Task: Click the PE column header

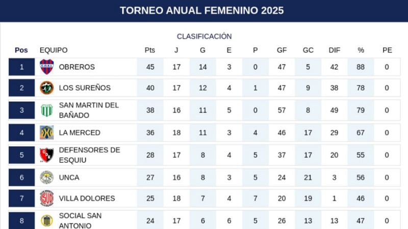Action: 387,50
